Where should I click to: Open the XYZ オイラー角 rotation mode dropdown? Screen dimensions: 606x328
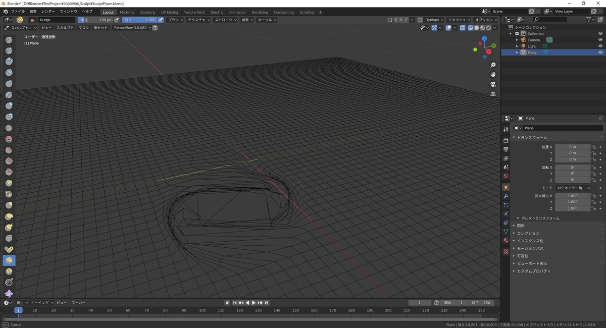point(573,188)
